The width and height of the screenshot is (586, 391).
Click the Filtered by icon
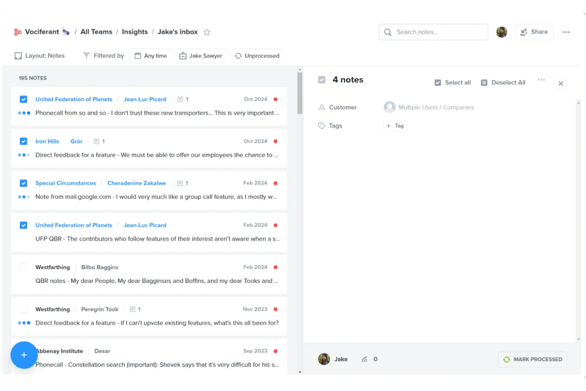click(x=86, y=56)
